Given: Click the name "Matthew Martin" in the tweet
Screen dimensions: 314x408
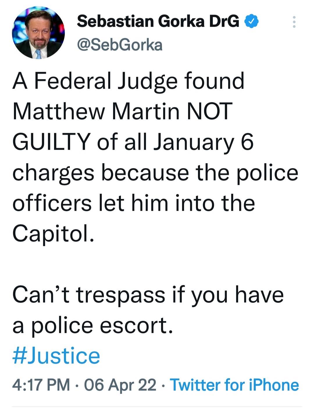Looking at the screenshot, I should tap(96, 112).
